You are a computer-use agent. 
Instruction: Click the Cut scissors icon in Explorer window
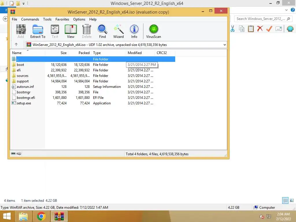(x=233, y=29)
